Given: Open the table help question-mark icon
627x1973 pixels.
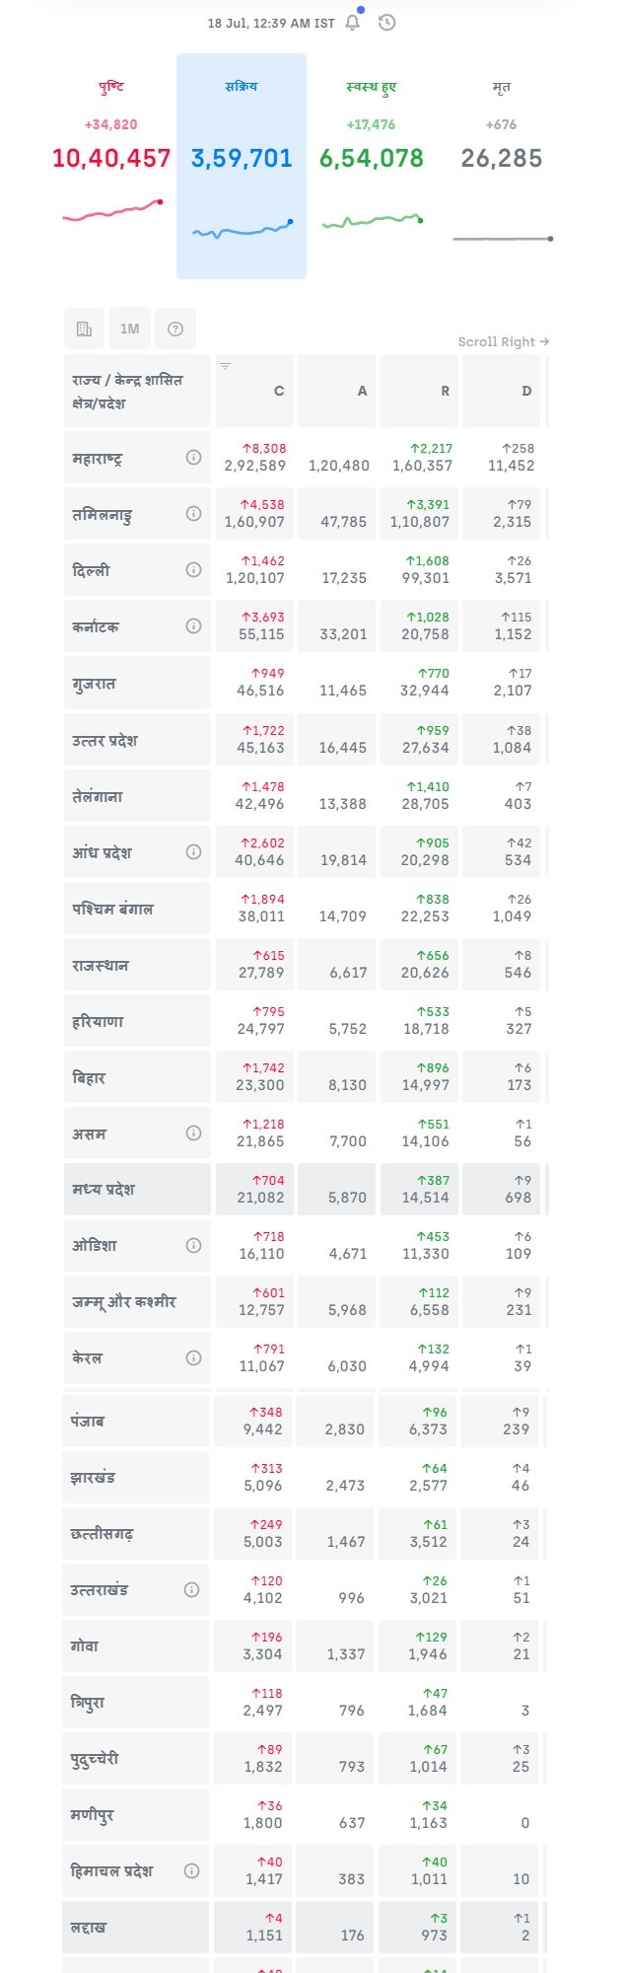Looking at the screenshot, I should (x=175, y=329).
